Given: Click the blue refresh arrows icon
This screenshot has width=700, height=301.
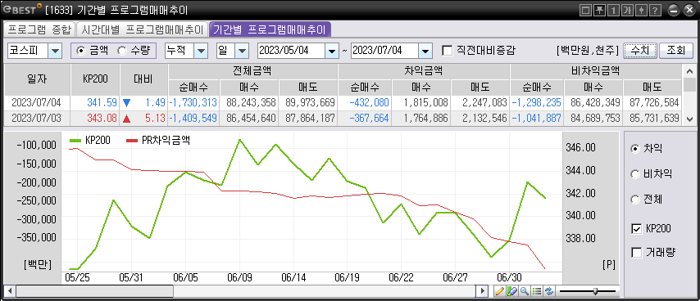Looking at the screenshot, I should (549, 292).
